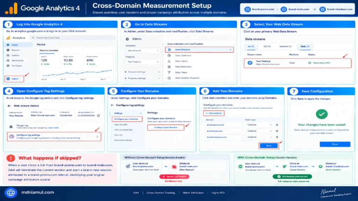Delete the brand-main.com condition with trash icon

click(x=277, y=131)
